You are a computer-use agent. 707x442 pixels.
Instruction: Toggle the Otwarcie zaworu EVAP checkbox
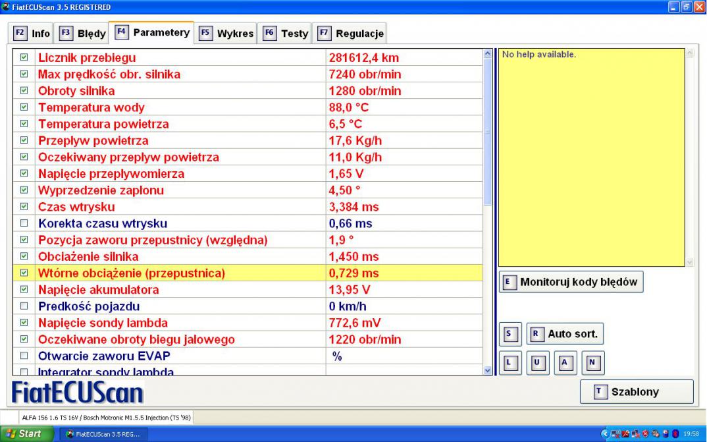[25, 356]
